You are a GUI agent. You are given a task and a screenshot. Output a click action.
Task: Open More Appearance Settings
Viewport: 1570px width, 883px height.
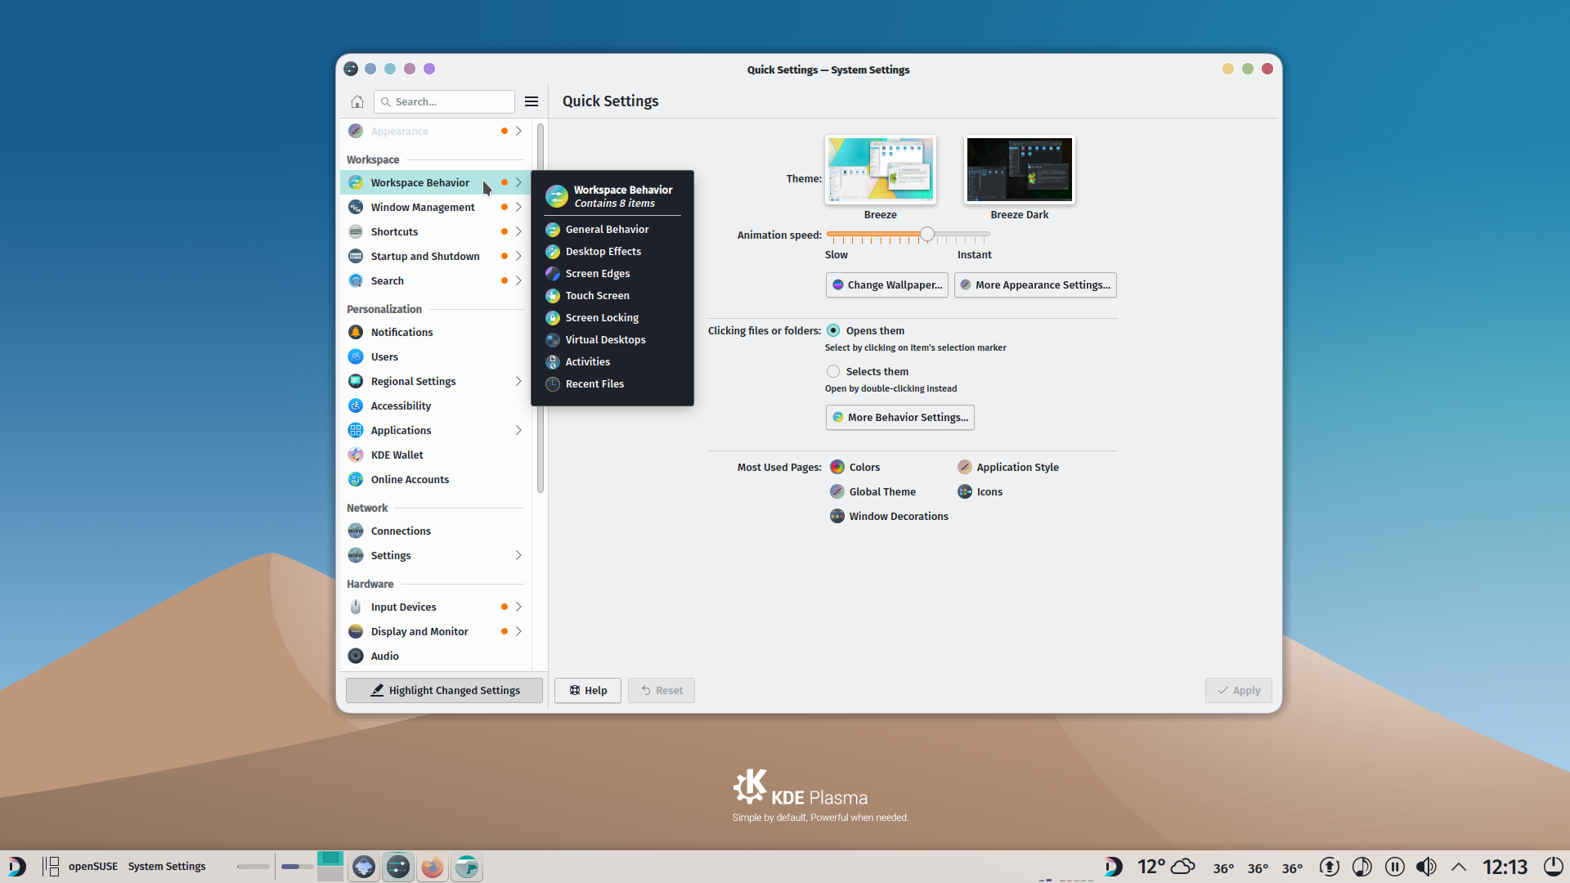tap(1035, 285)
